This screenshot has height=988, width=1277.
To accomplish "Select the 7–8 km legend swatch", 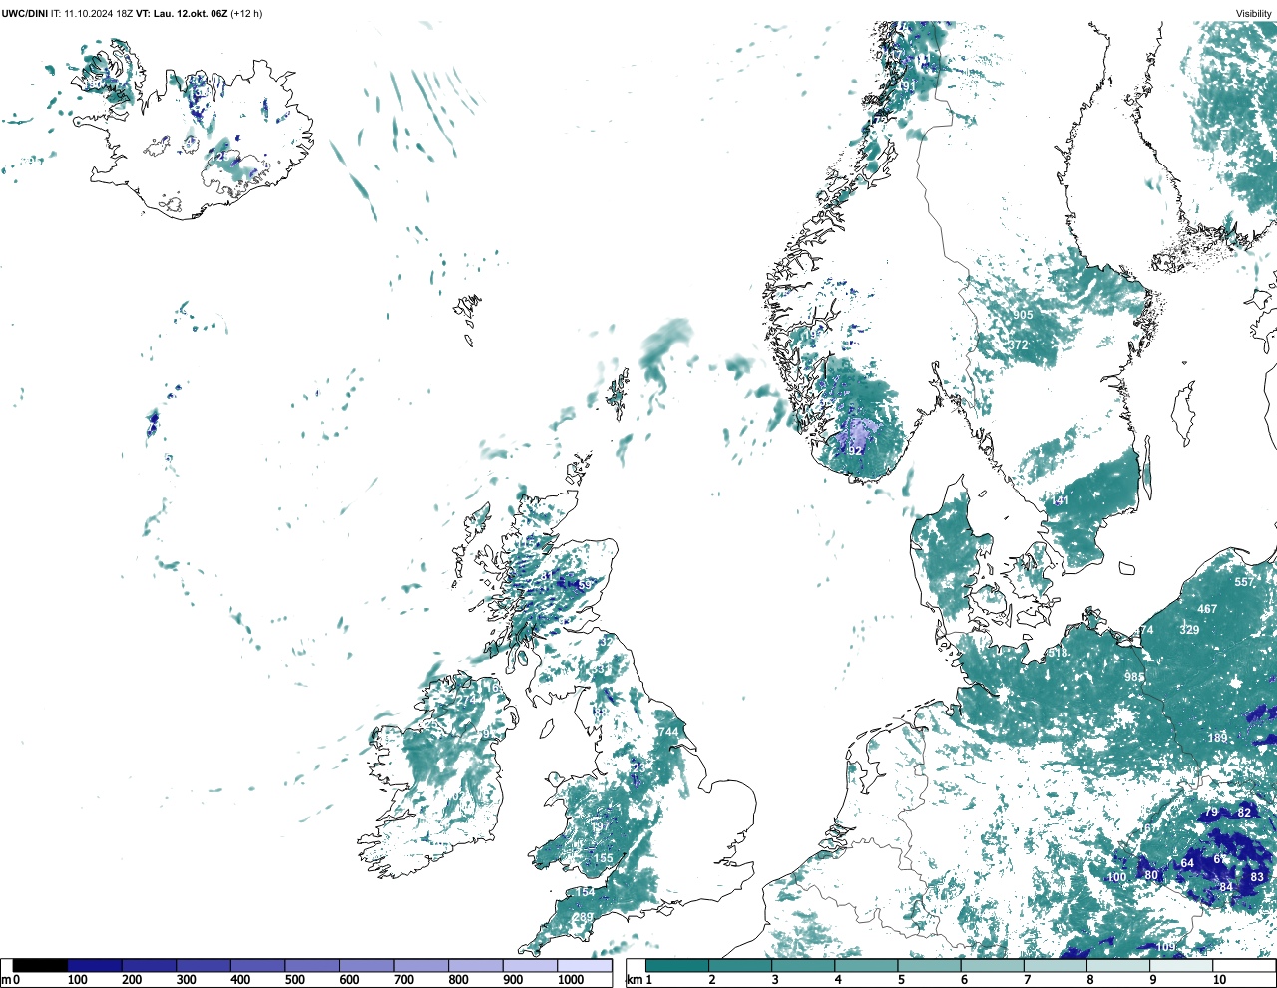I will (1056, 965).
